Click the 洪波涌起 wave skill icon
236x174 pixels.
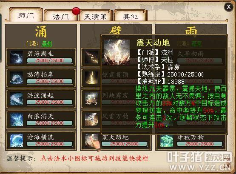pos(17,99)
